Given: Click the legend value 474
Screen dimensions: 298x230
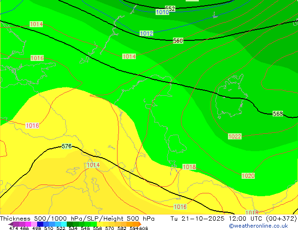Looking at the screenshot, I should click(14, 228).
